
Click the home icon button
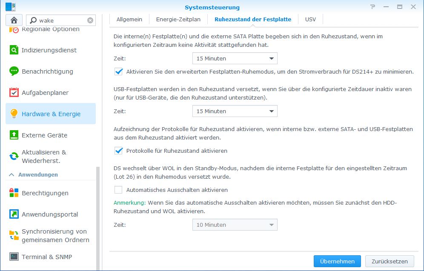[x=14, y=20]
